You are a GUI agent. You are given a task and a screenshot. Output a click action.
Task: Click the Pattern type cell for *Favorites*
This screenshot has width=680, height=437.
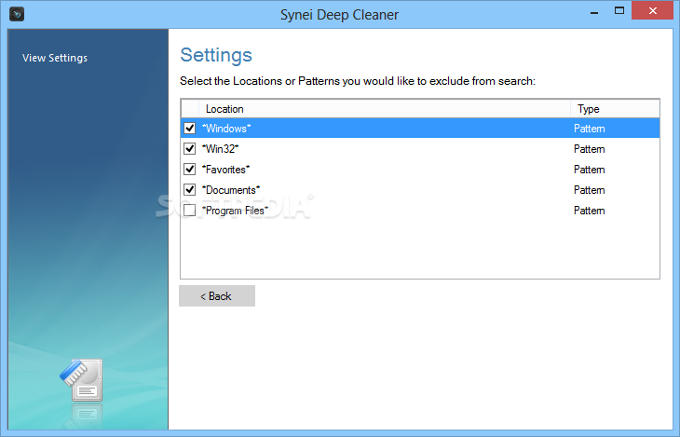click(589, 170)
